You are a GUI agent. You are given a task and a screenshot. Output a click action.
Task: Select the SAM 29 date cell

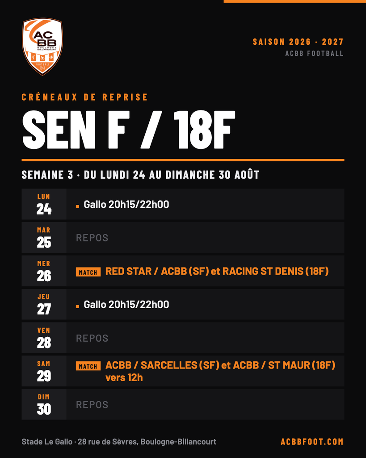pyautogui.click(x=44, y=371)
